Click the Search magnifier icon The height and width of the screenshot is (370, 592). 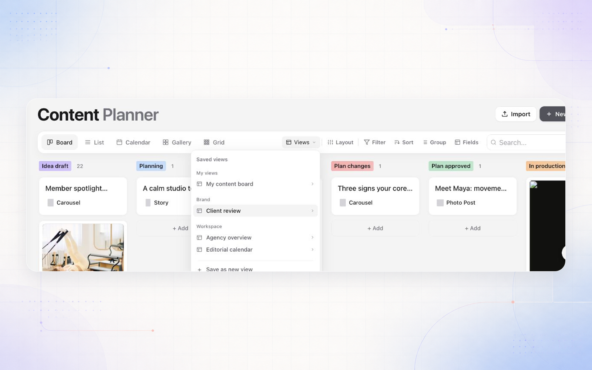point(493,142)
